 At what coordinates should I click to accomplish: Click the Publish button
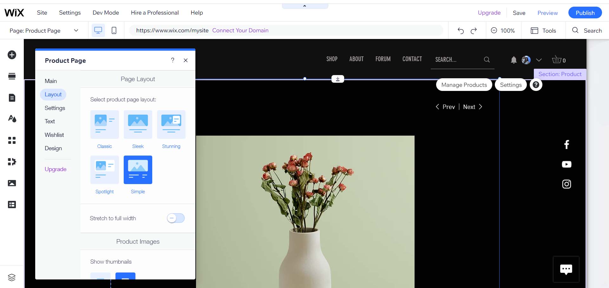585,13
